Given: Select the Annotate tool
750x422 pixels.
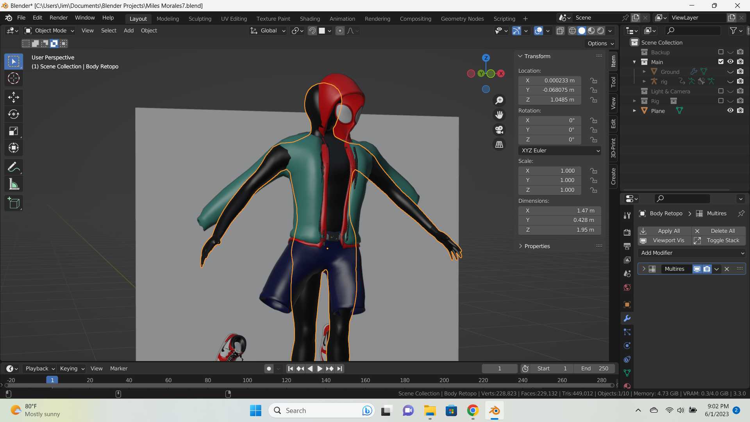Looking at the screenshot, I should coord(14,167).
